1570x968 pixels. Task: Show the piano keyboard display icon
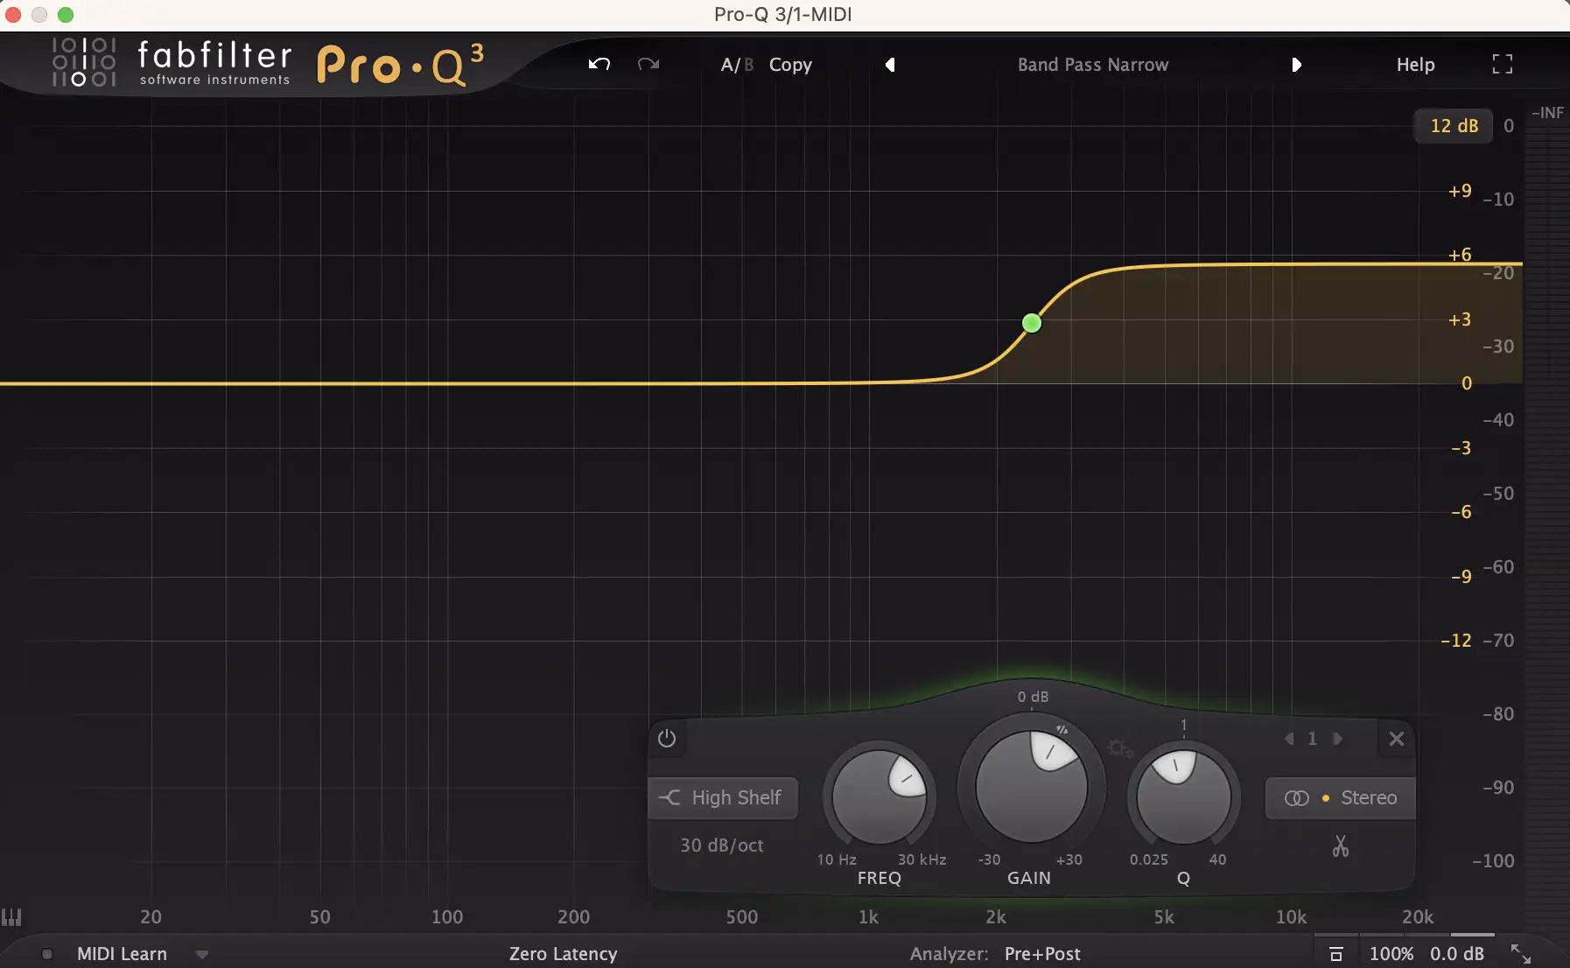(x=11, y=916)
